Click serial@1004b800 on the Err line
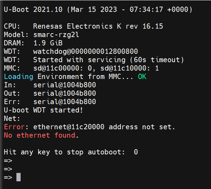This screenshot has width=211, height=189. [65, 102]
